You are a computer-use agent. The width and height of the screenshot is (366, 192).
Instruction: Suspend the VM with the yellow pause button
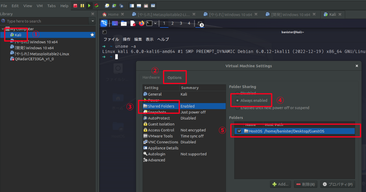[x=82, y=5]
